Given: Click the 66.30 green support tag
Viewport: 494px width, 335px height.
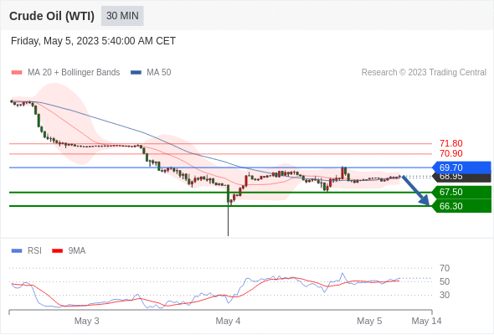Looking at the screenshot, I should coord(461,206).
